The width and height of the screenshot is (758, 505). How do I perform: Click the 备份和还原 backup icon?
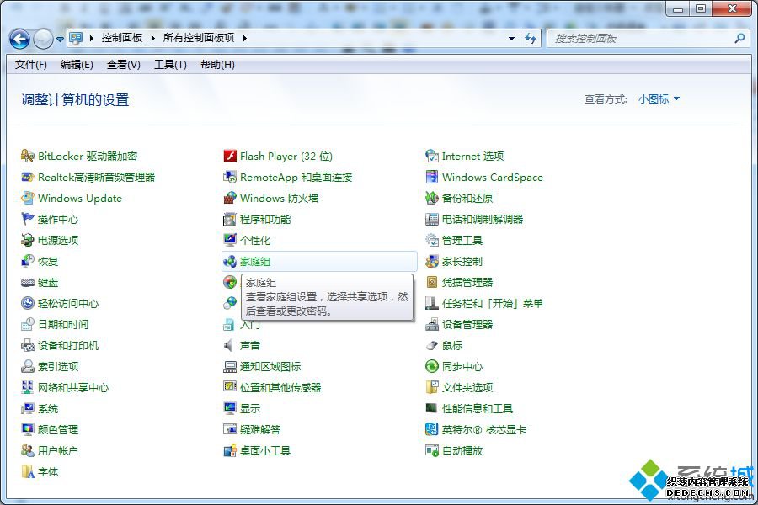click(x=432, y=198)
